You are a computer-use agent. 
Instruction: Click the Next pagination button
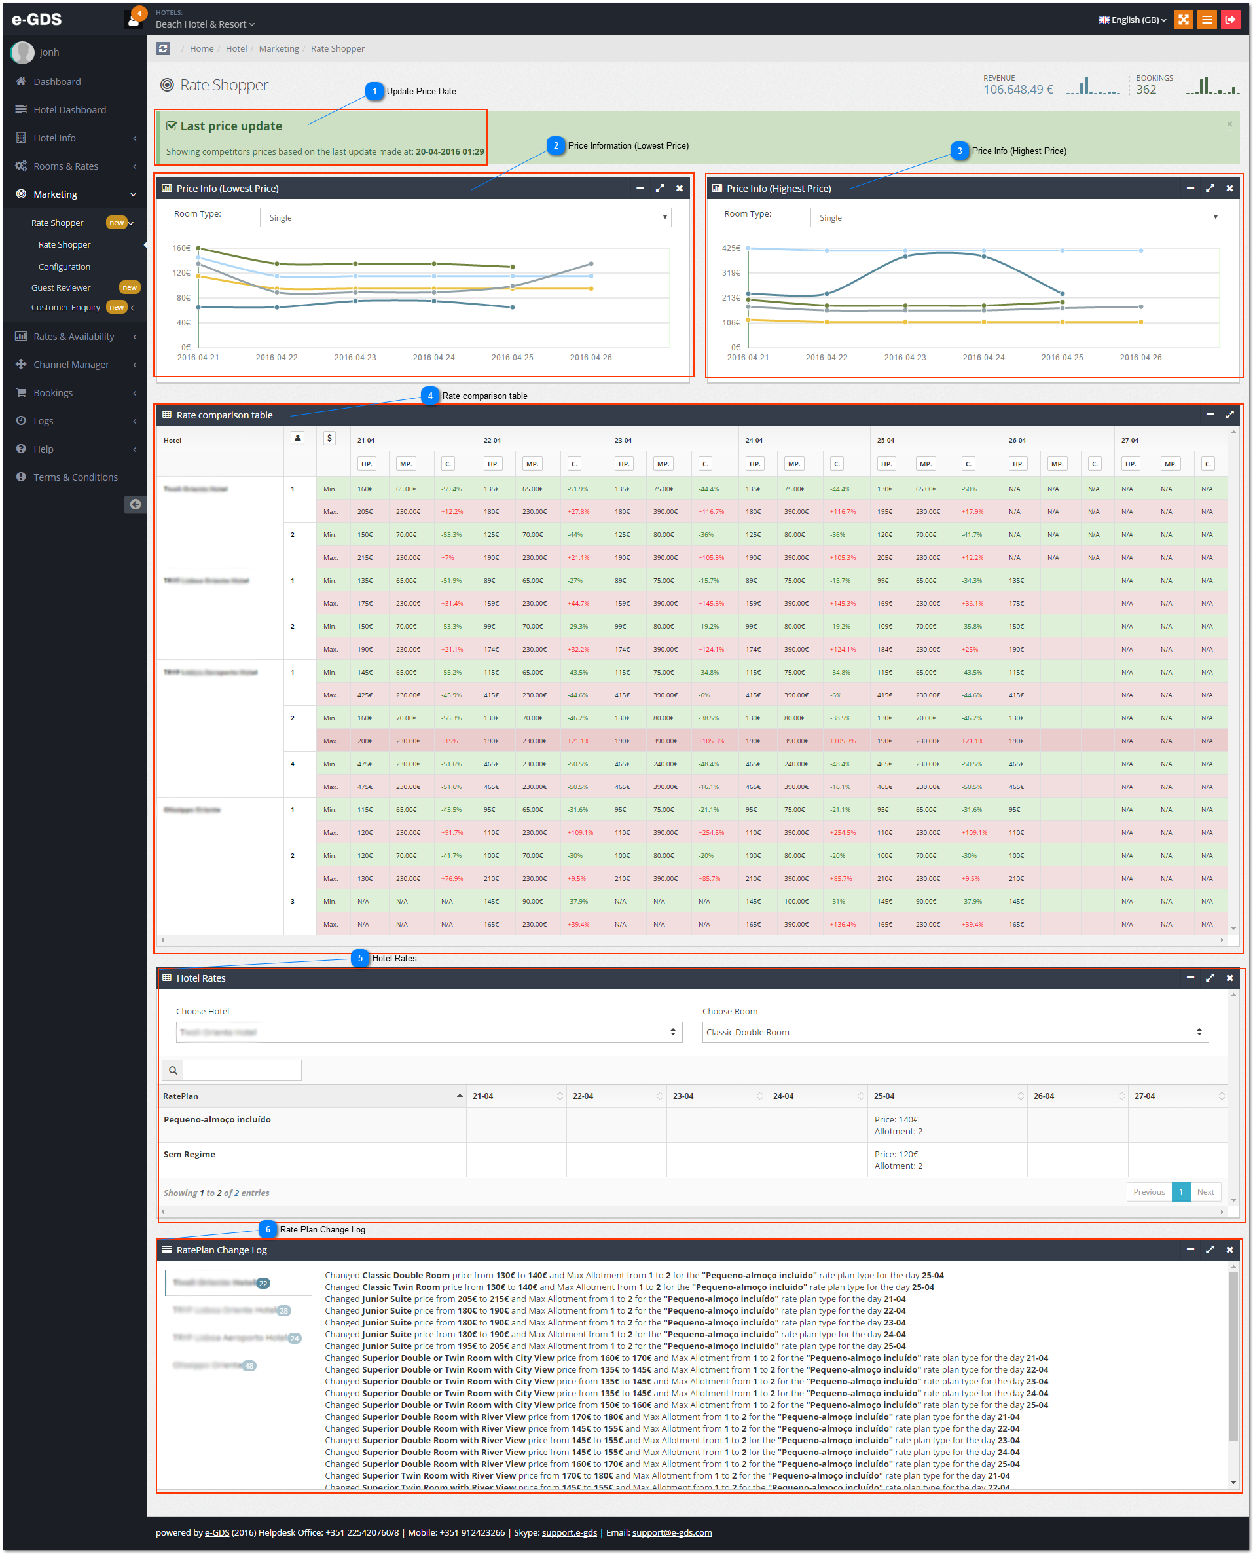1205,1192
